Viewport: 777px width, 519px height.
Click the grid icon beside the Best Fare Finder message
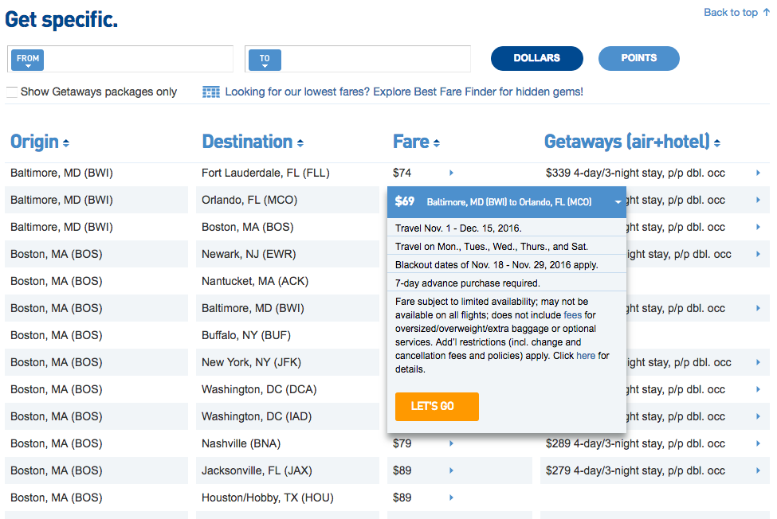pos(210,92)
